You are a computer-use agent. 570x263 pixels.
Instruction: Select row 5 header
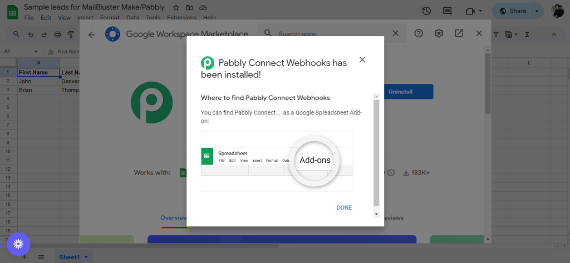[8, 107]
